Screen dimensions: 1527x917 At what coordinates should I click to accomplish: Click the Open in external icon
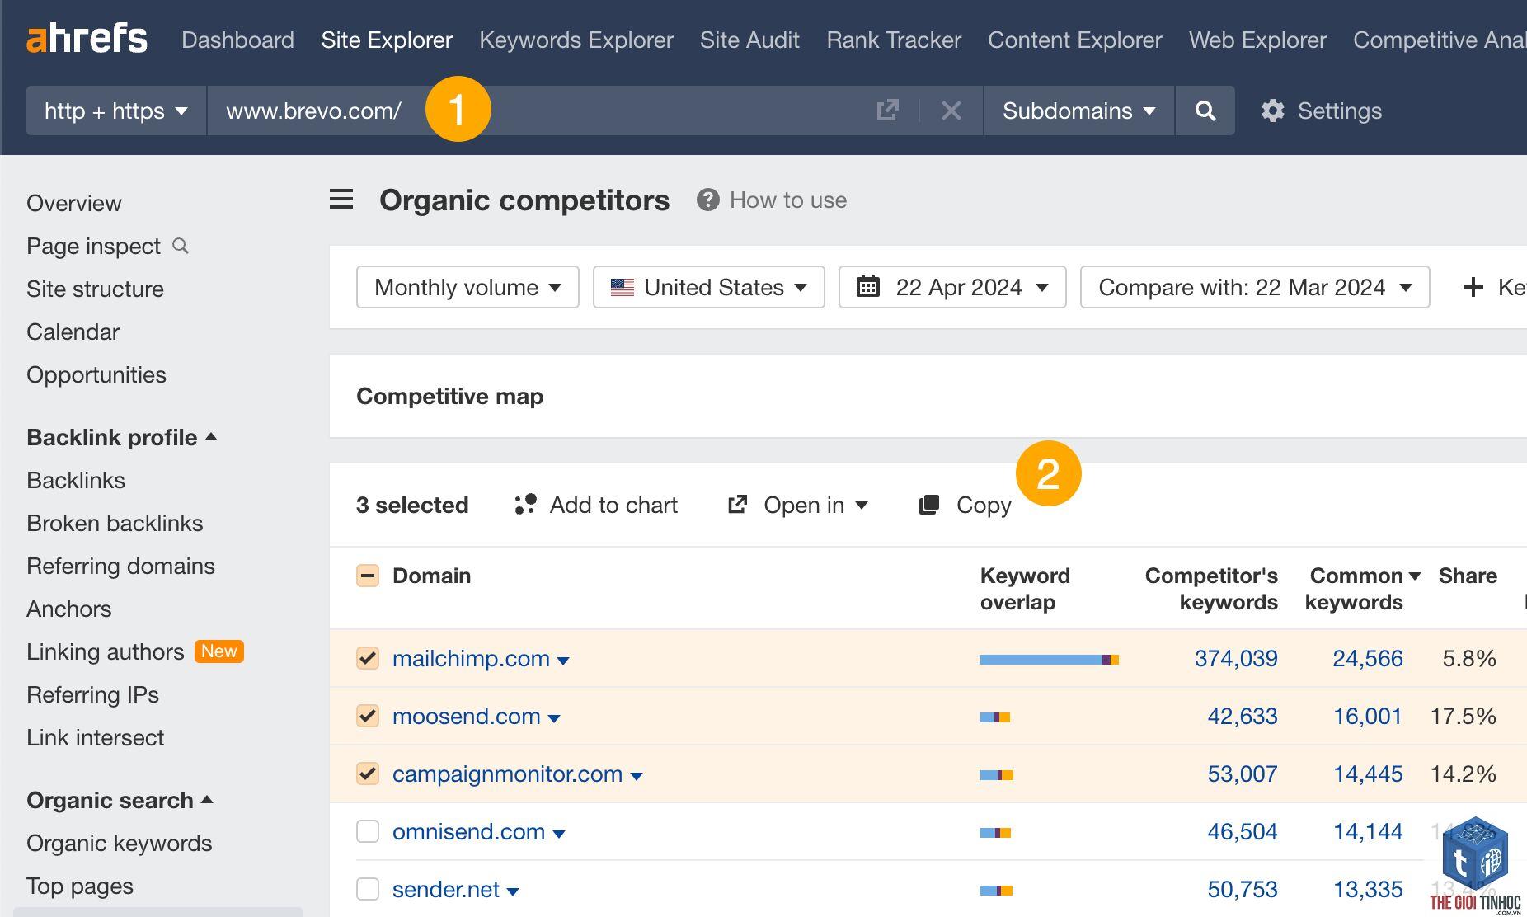tap(737, 505)
